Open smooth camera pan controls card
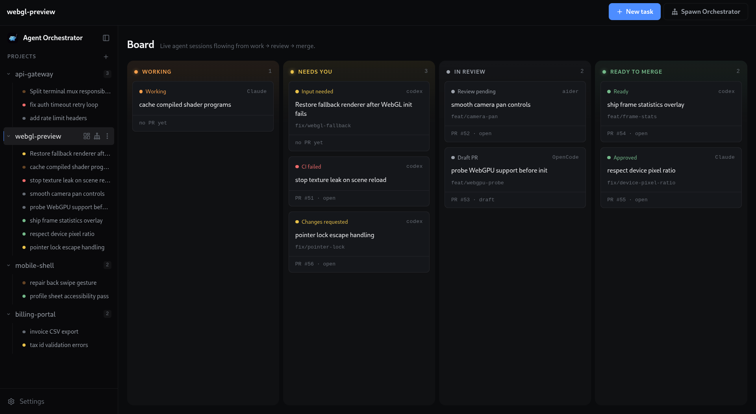 (x=515, y=111)
